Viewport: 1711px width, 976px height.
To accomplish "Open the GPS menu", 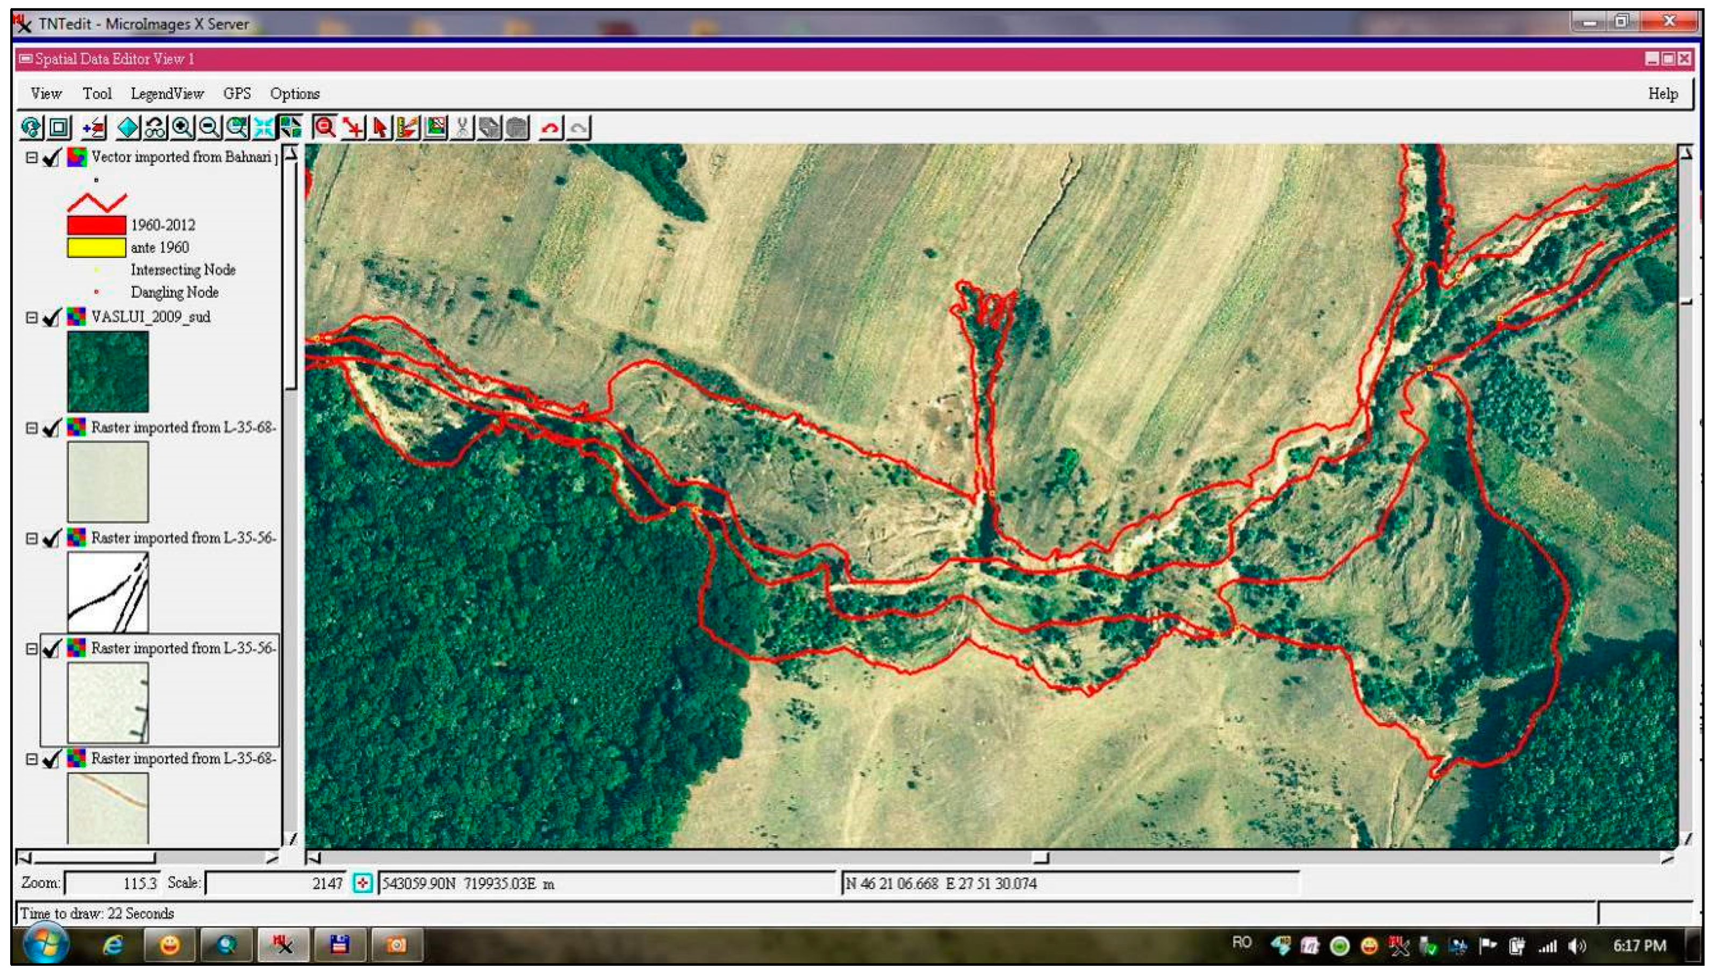I will 237,94.
